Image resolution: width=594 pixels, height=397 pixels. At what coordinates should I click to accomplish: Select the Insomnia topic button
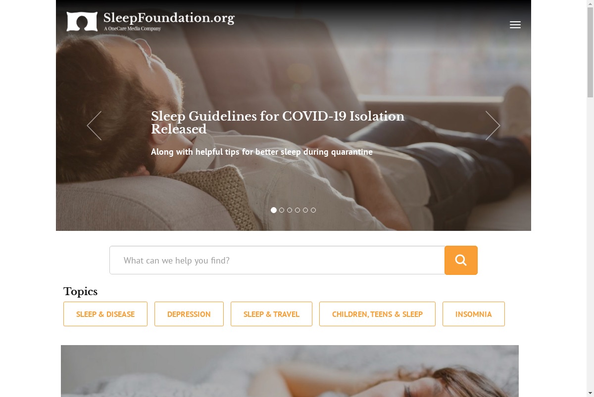(x=474, y=314)
